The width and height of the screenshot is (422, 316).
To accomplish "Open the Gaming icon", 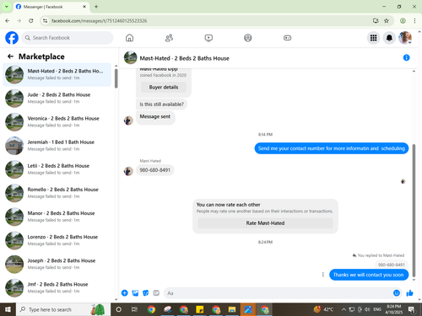I will coord(287,38).
